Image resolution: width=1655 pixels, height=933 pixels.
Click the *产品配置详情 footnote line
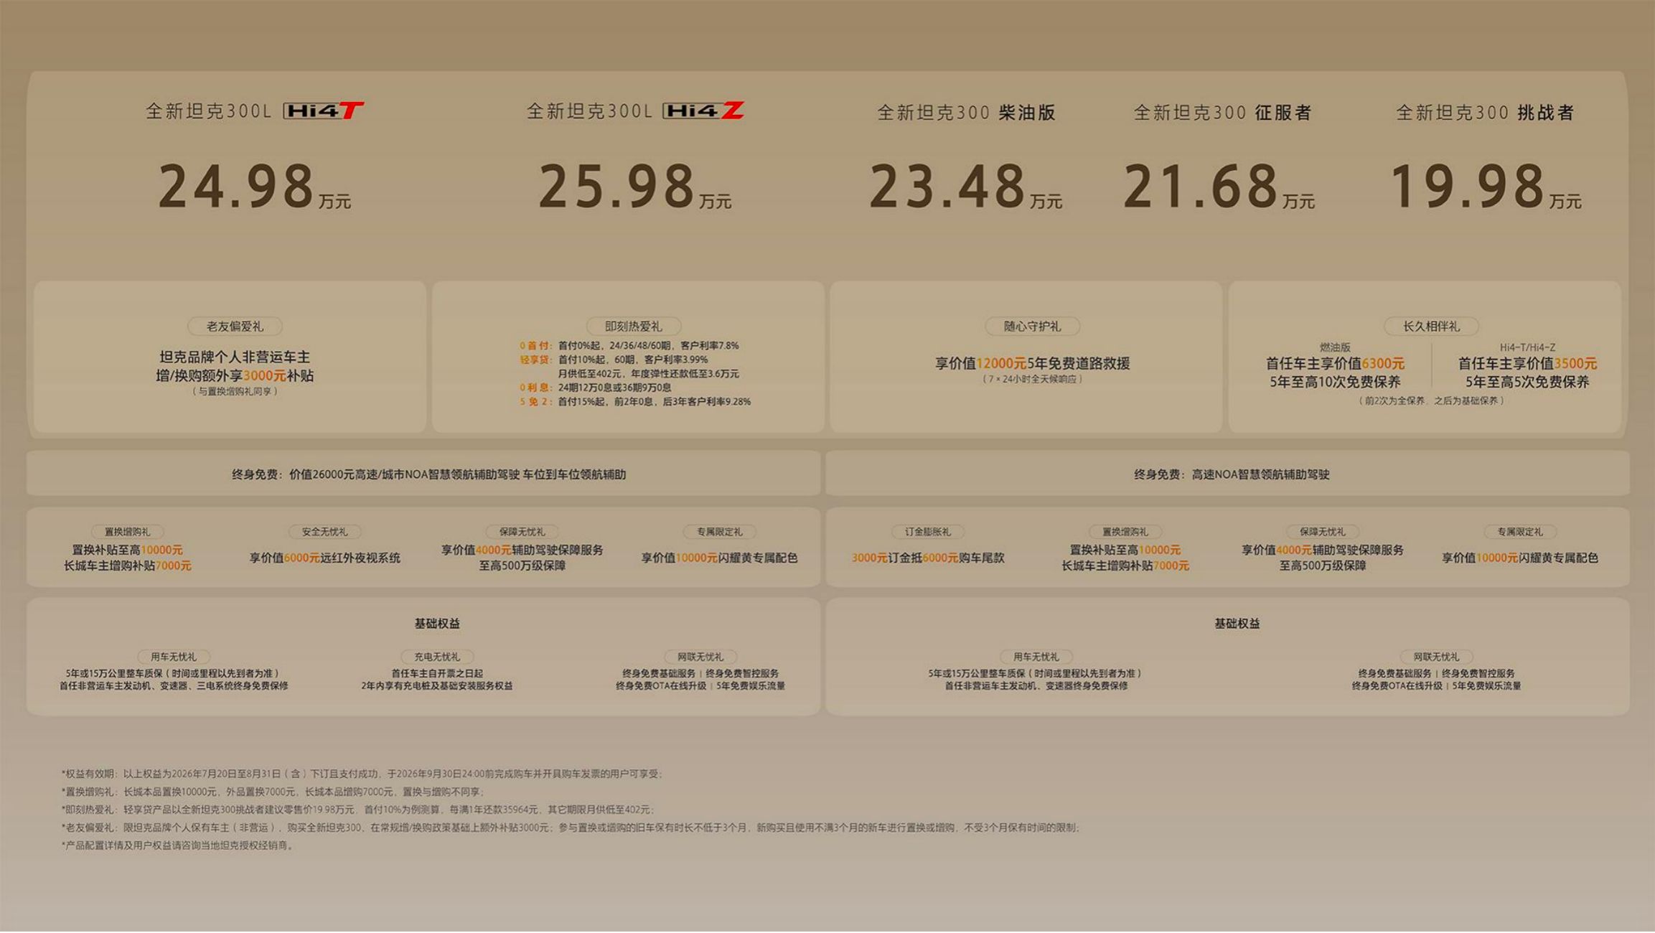[x=178, y=846]
